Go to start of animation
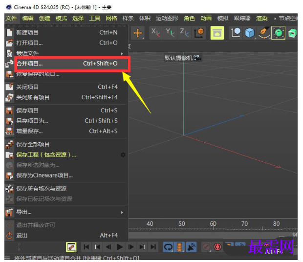This screenshot has width=303, height=262. point(86,247)
